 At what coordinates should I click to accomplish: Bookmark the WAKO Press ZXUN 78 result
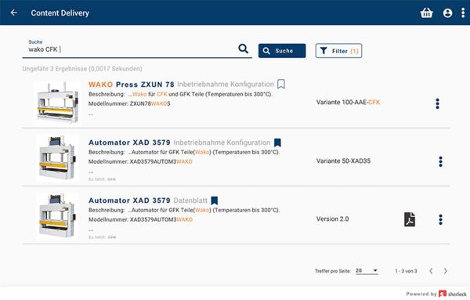[281, 85]
